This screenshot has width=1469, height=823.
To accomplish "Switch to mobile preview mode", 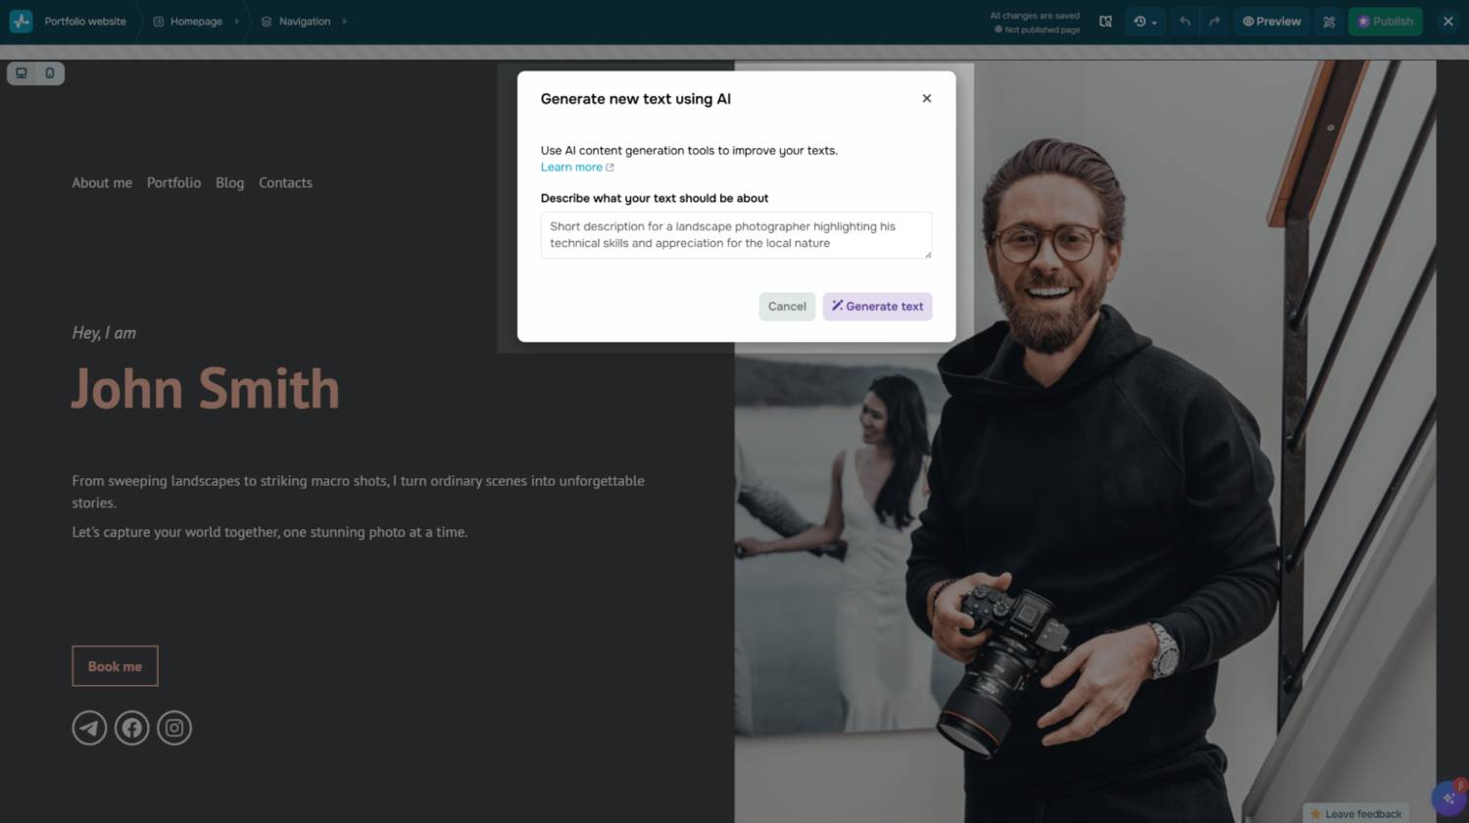I will click(50, 73).
